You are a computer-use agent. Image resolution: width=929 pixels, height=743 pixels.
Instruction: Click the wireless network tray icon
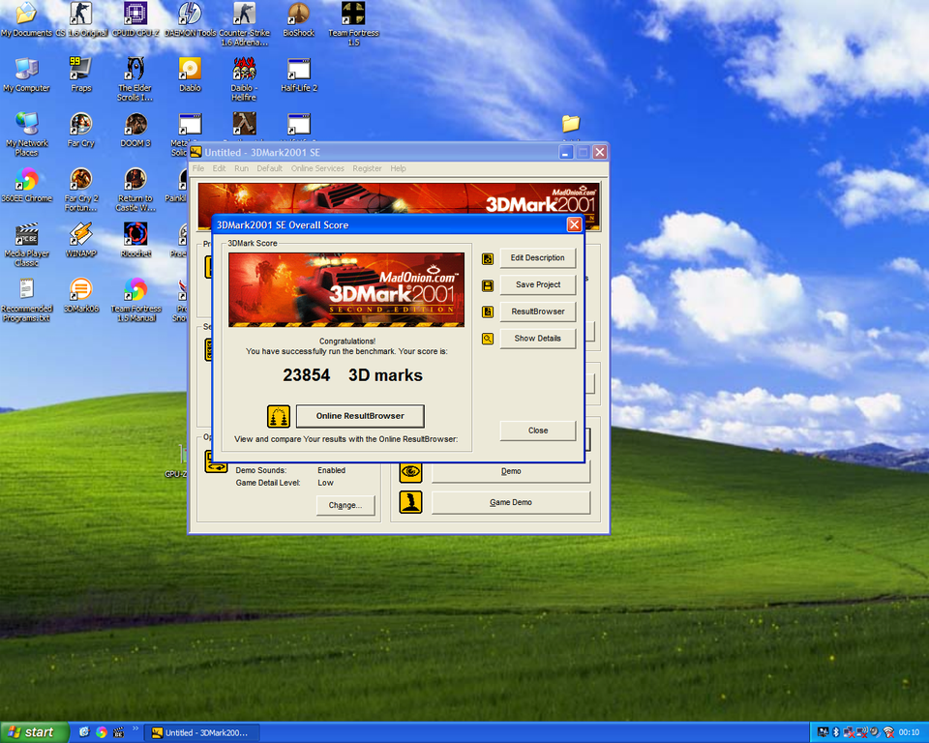point(888,732)
